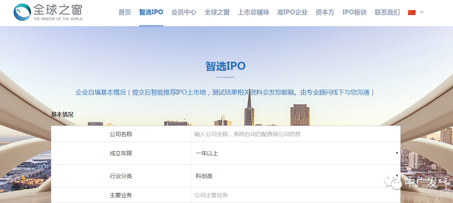
Task: Click the 公司名称 row label
Action: click(x=121, y=134)
